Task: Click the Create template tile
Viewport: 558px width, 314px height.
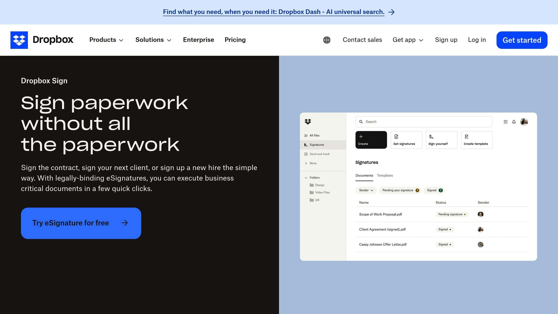Action: (477, 140)
